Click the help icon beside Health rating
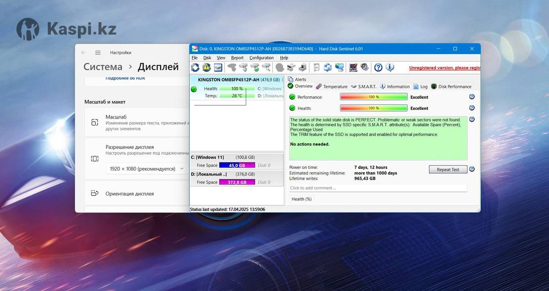The height and width of the screenshot is (291, 549). pos(472,108)
